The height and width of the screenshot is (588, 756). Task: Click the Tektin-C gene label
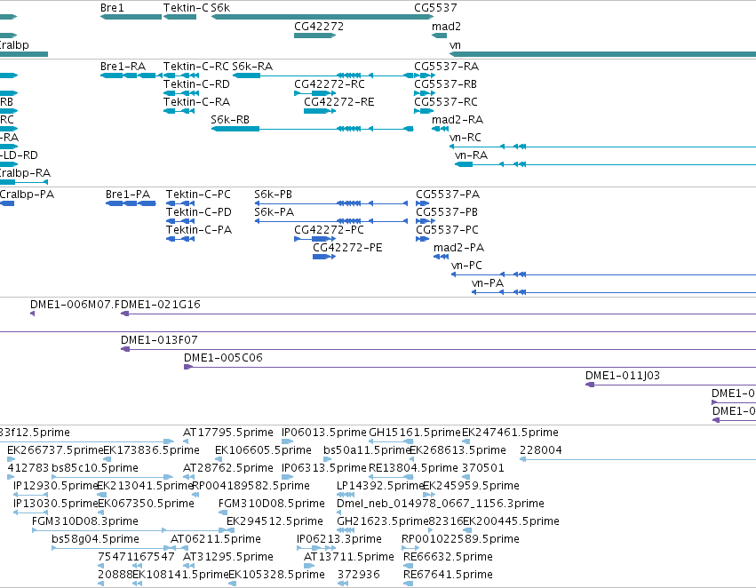click(x=186, y=8)
